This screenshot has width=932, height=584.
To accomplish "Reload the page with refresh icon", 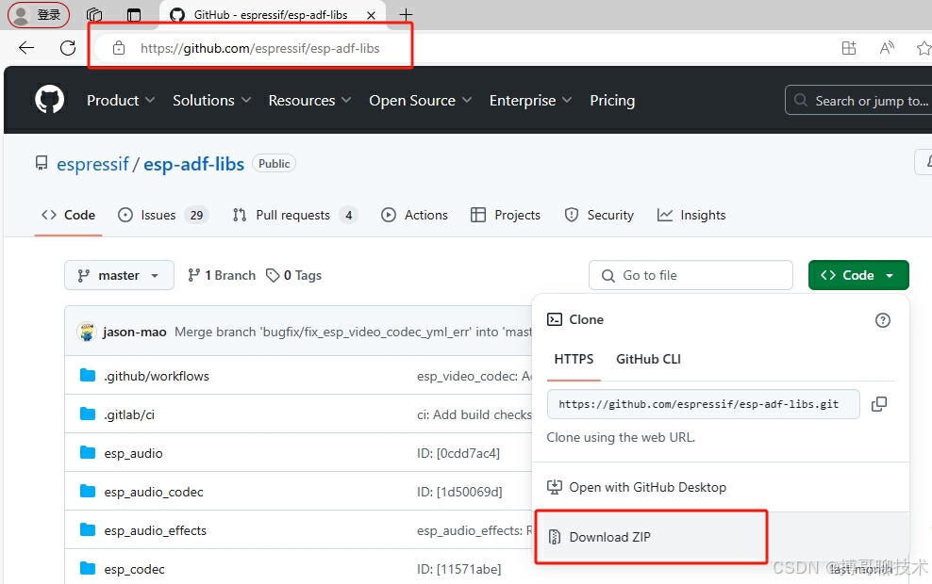I will [x=68, y=48].
